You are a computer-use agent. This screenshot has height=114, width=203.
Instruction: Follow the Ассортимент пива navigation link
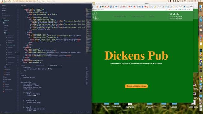click(137, 16)
